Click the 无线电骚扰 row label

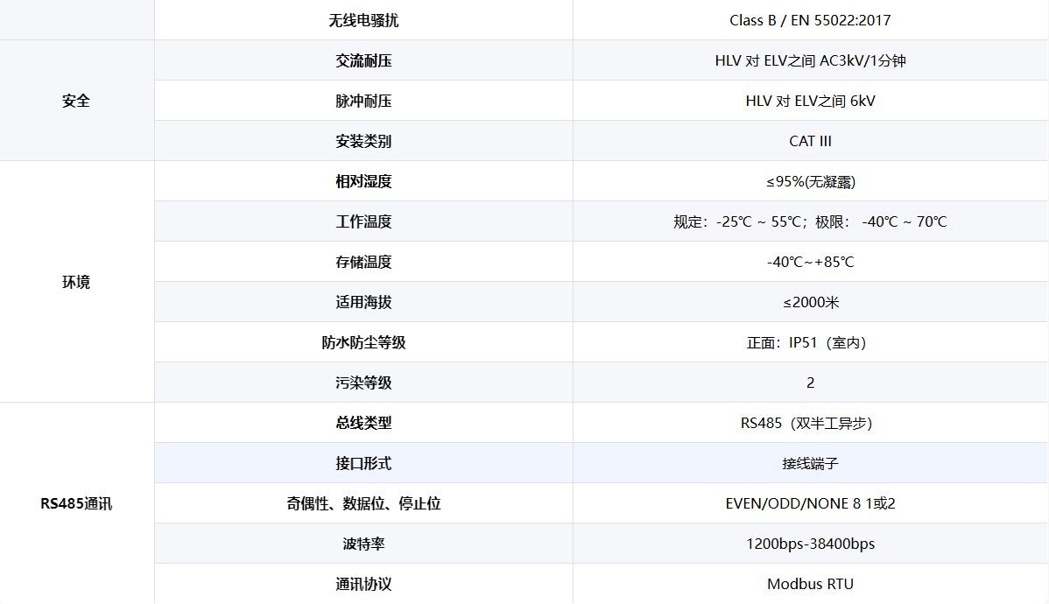[x=363, y=20]
